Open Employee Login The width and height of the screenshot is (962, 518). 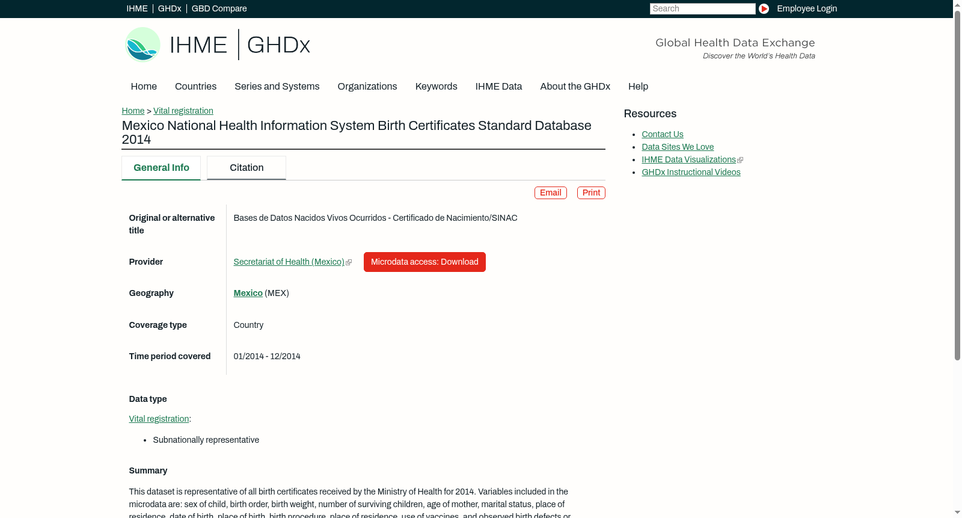[x=807, y=8]
